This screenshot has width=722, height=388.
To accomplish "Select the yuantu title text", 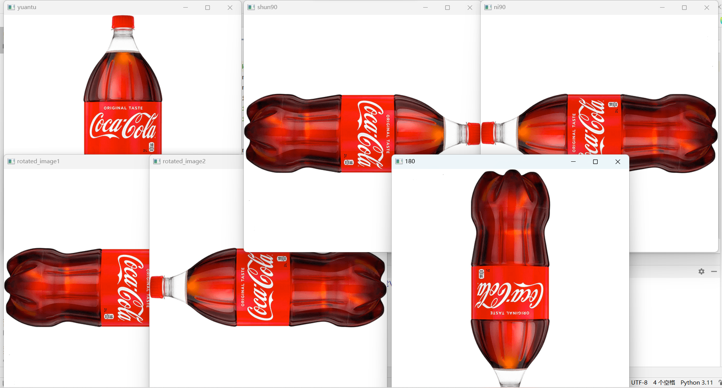I will point(27,7).
